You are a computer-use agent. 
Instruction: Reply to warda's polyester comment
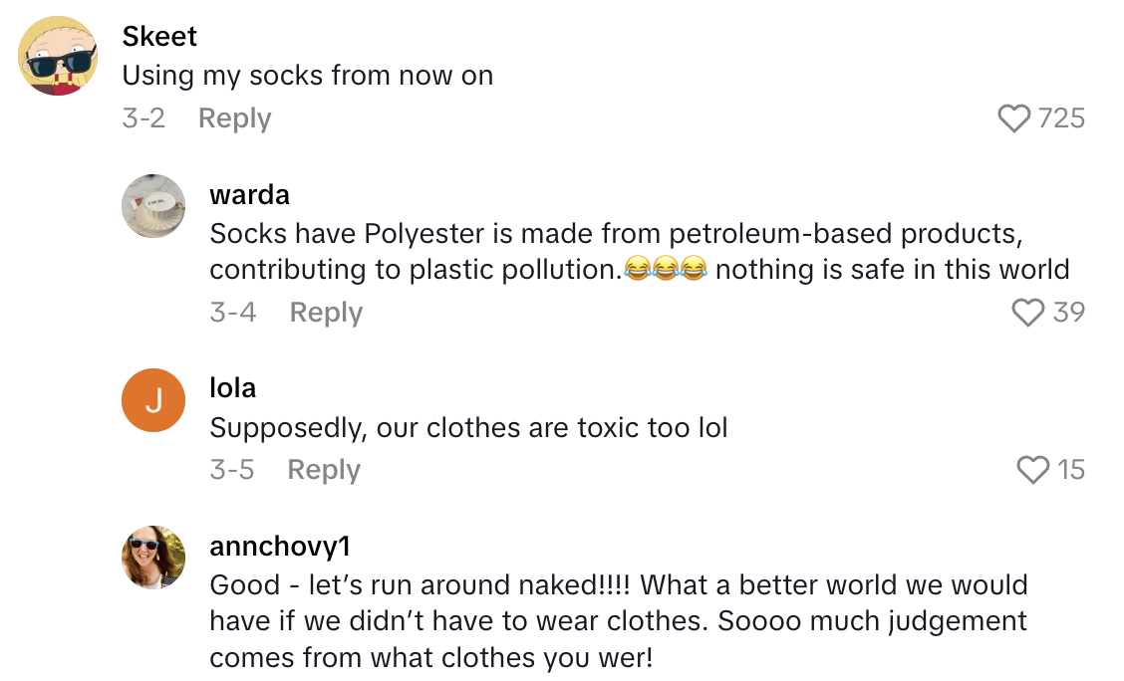click(326, 313)
